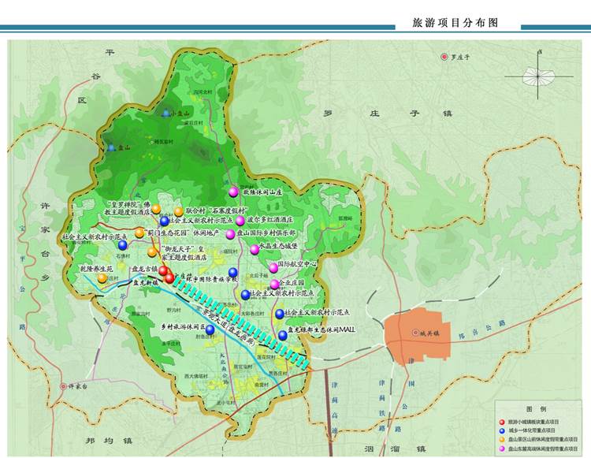Click the magenta marker for 欧隆休闲山庄
The image size is (591, 458).
(x=233, y=192)
